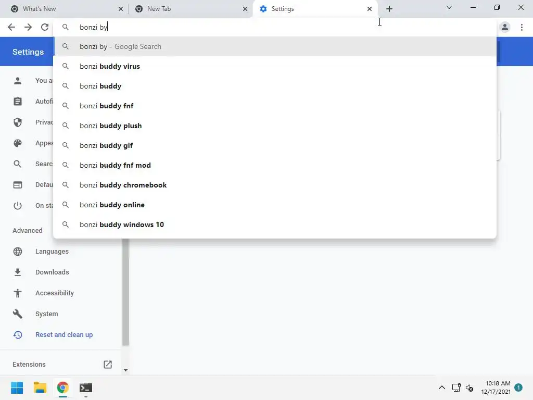
Task: Select 'bonzi by - Google Search' suggestion
Action: 274,46
